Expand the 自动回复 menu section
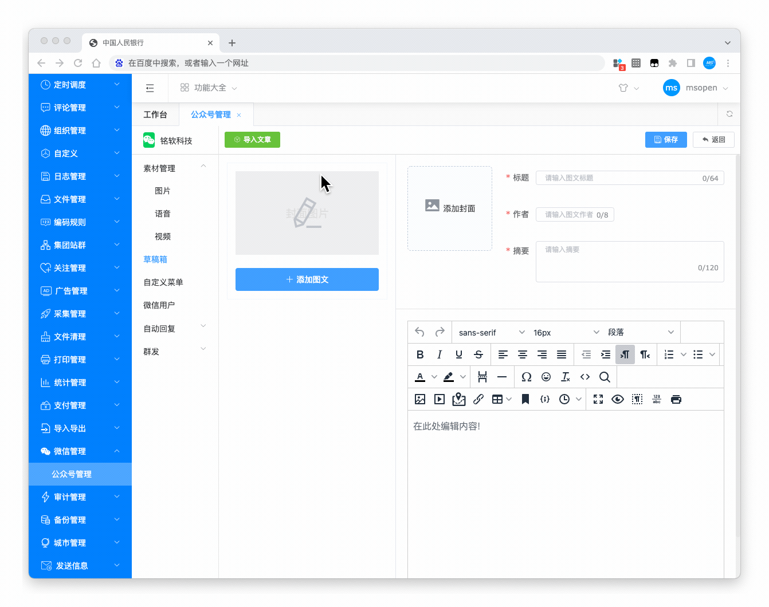The image size is (769, 607). [x=175, y=328]
